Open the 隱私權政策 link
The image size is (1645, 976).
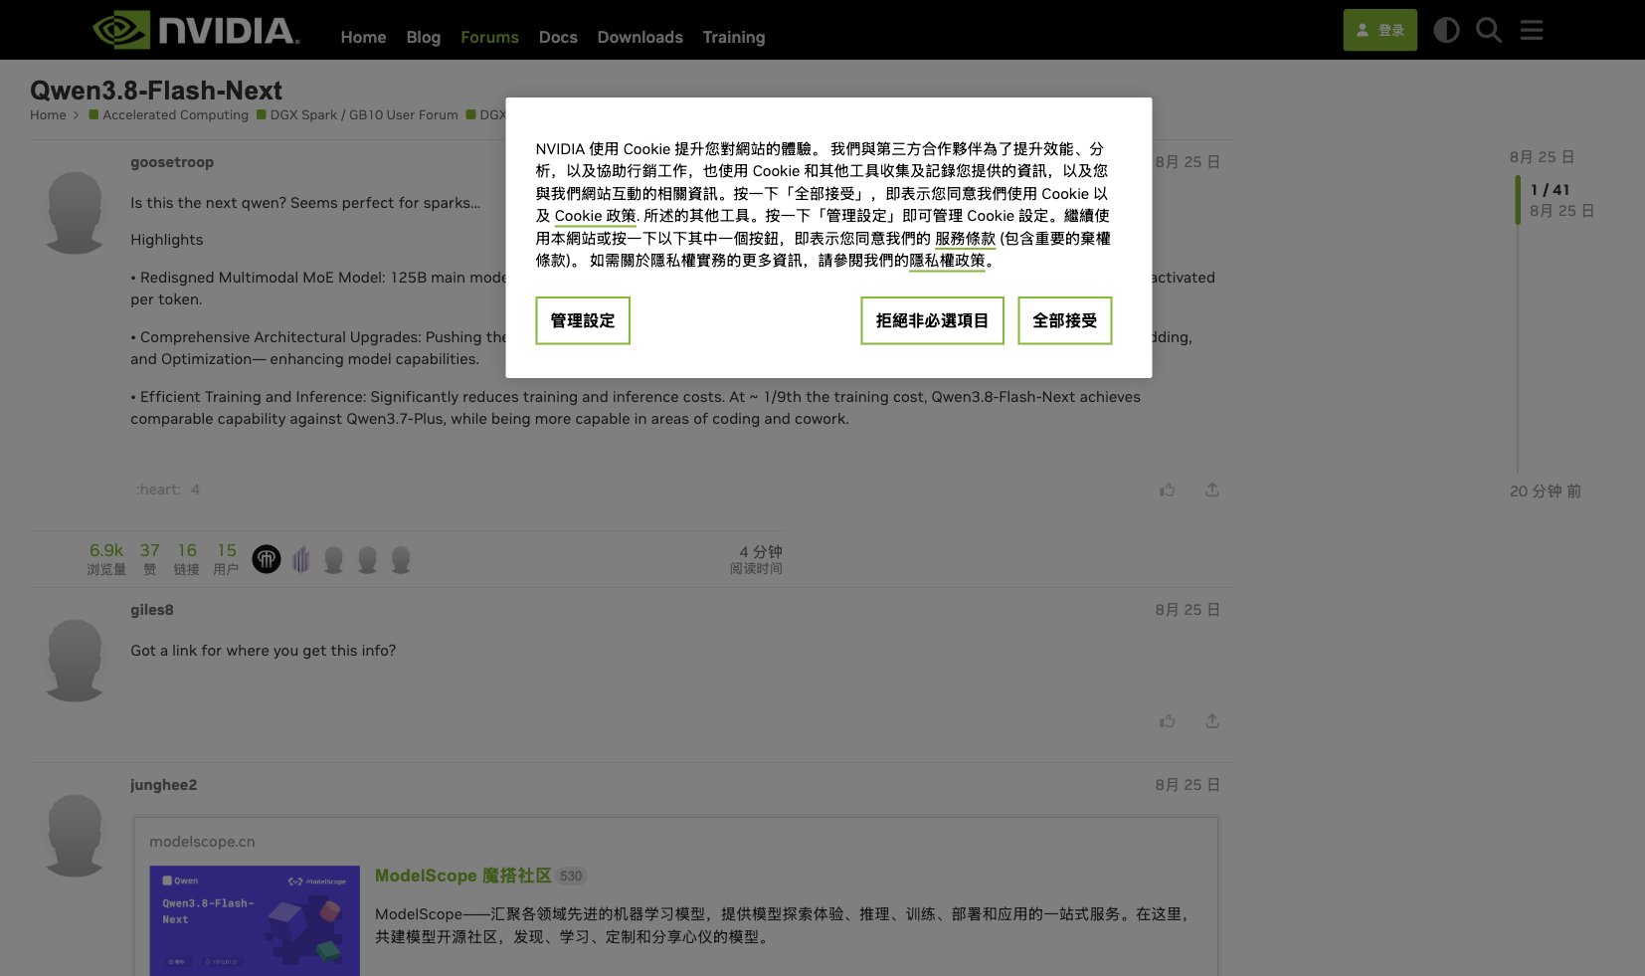tap(947, 261)
